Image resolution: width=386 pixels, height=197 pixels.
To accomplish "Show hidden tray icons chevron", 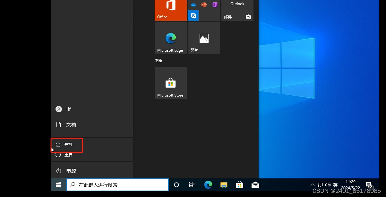I will [x=313, y=185].
